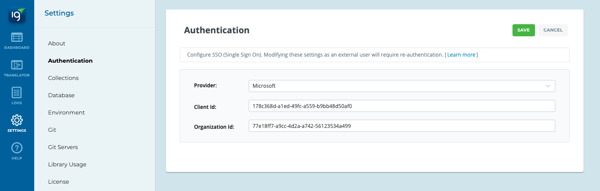
Task: Follow the Learn more link
Action: 461,55
